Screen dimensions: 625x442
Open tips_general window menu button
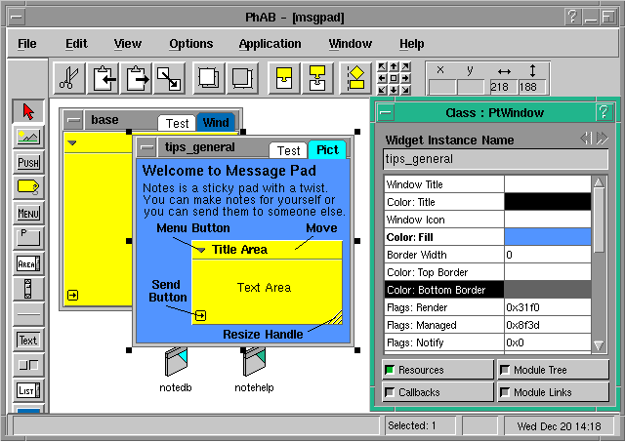(x=146, y=148)
